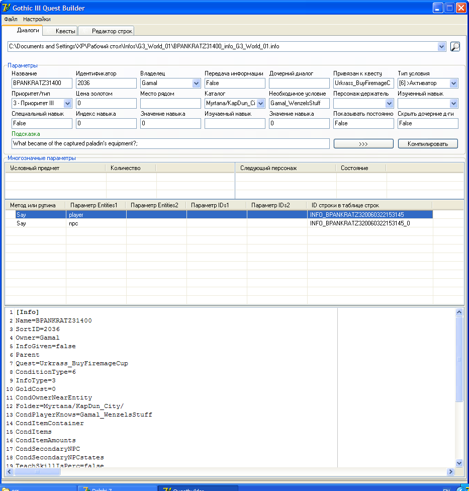Click the vertical scrollbar thumb in code editor
Viewport: 469px width, 491px height.
459,359
